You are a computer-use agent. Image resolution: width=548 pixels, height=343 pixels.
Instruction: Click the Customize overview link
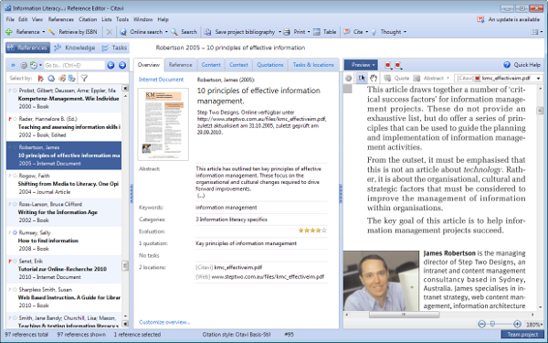pos(164,322)
